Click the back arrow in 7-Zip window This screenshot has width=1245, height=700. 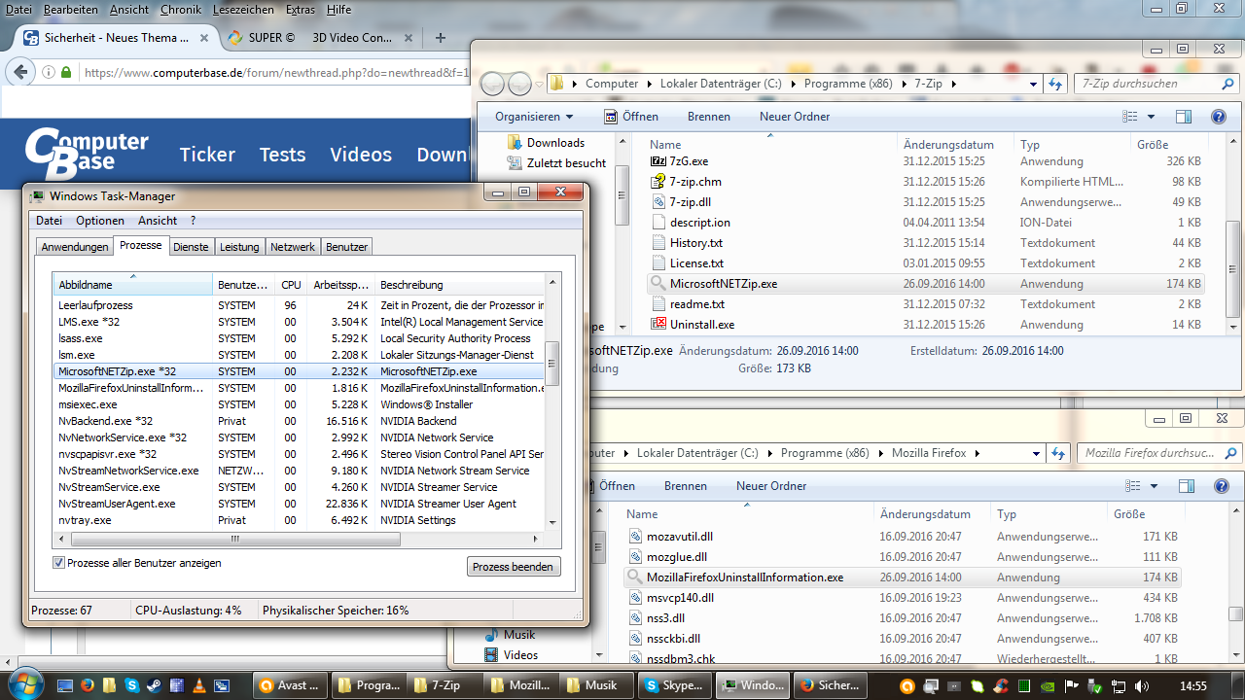click(493, 84)
